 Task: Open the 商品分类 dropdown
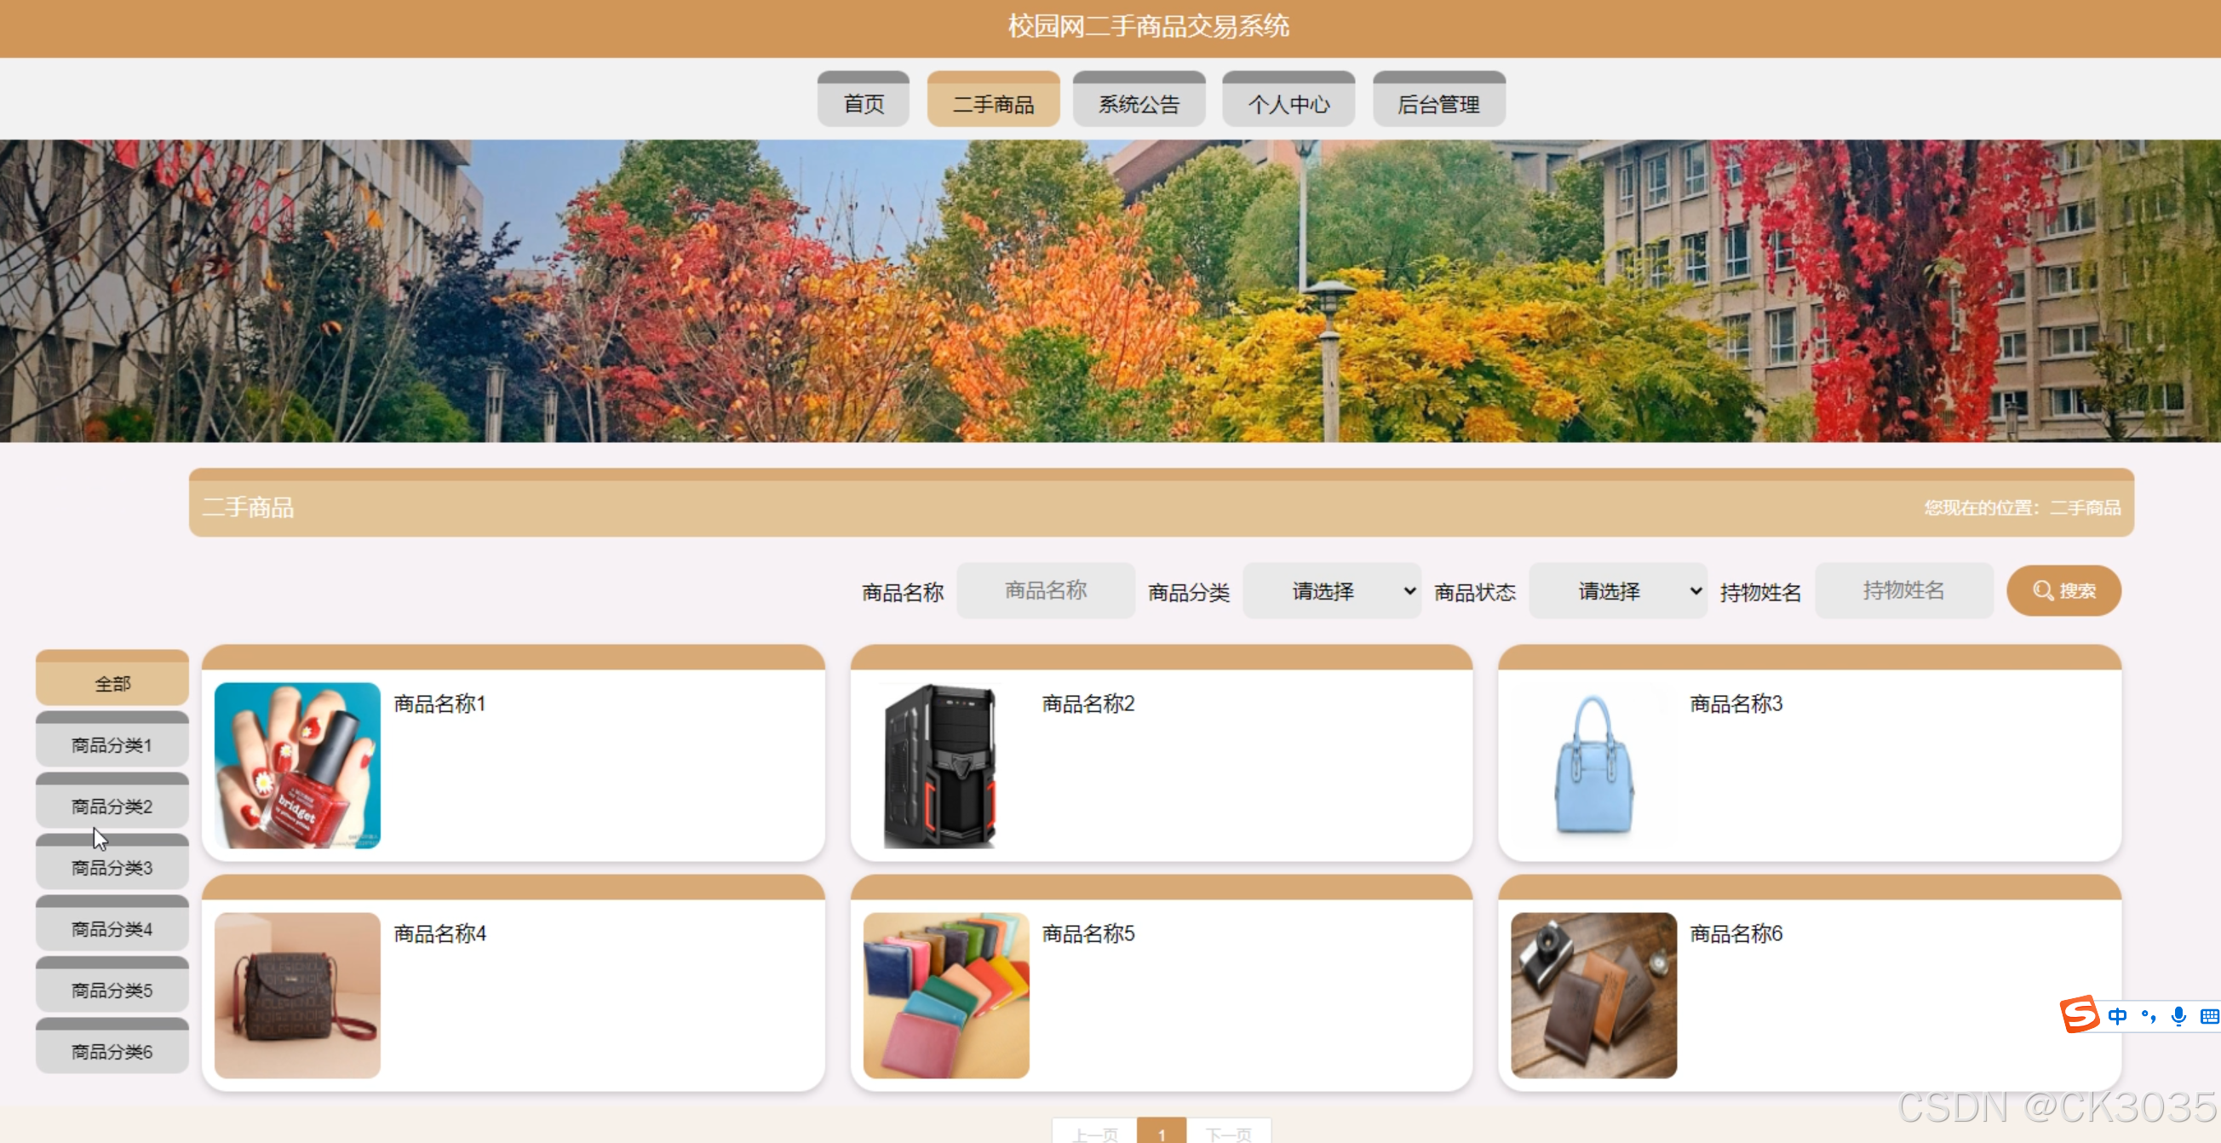(x=1331, y=590)
